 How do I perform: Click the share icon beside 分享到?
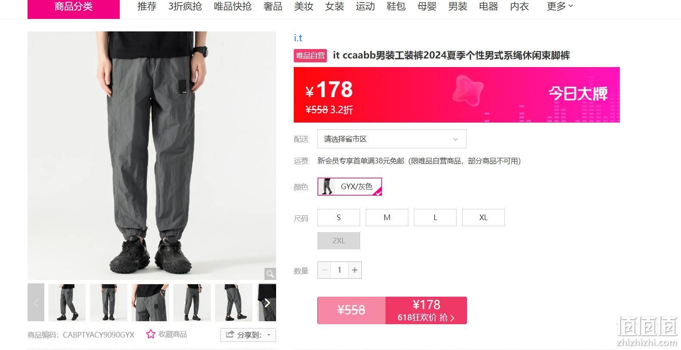(x=230, y=335)
